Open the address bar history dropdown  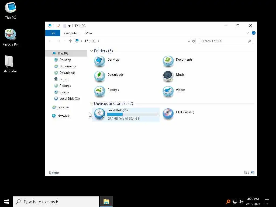[x=189, y=41]
